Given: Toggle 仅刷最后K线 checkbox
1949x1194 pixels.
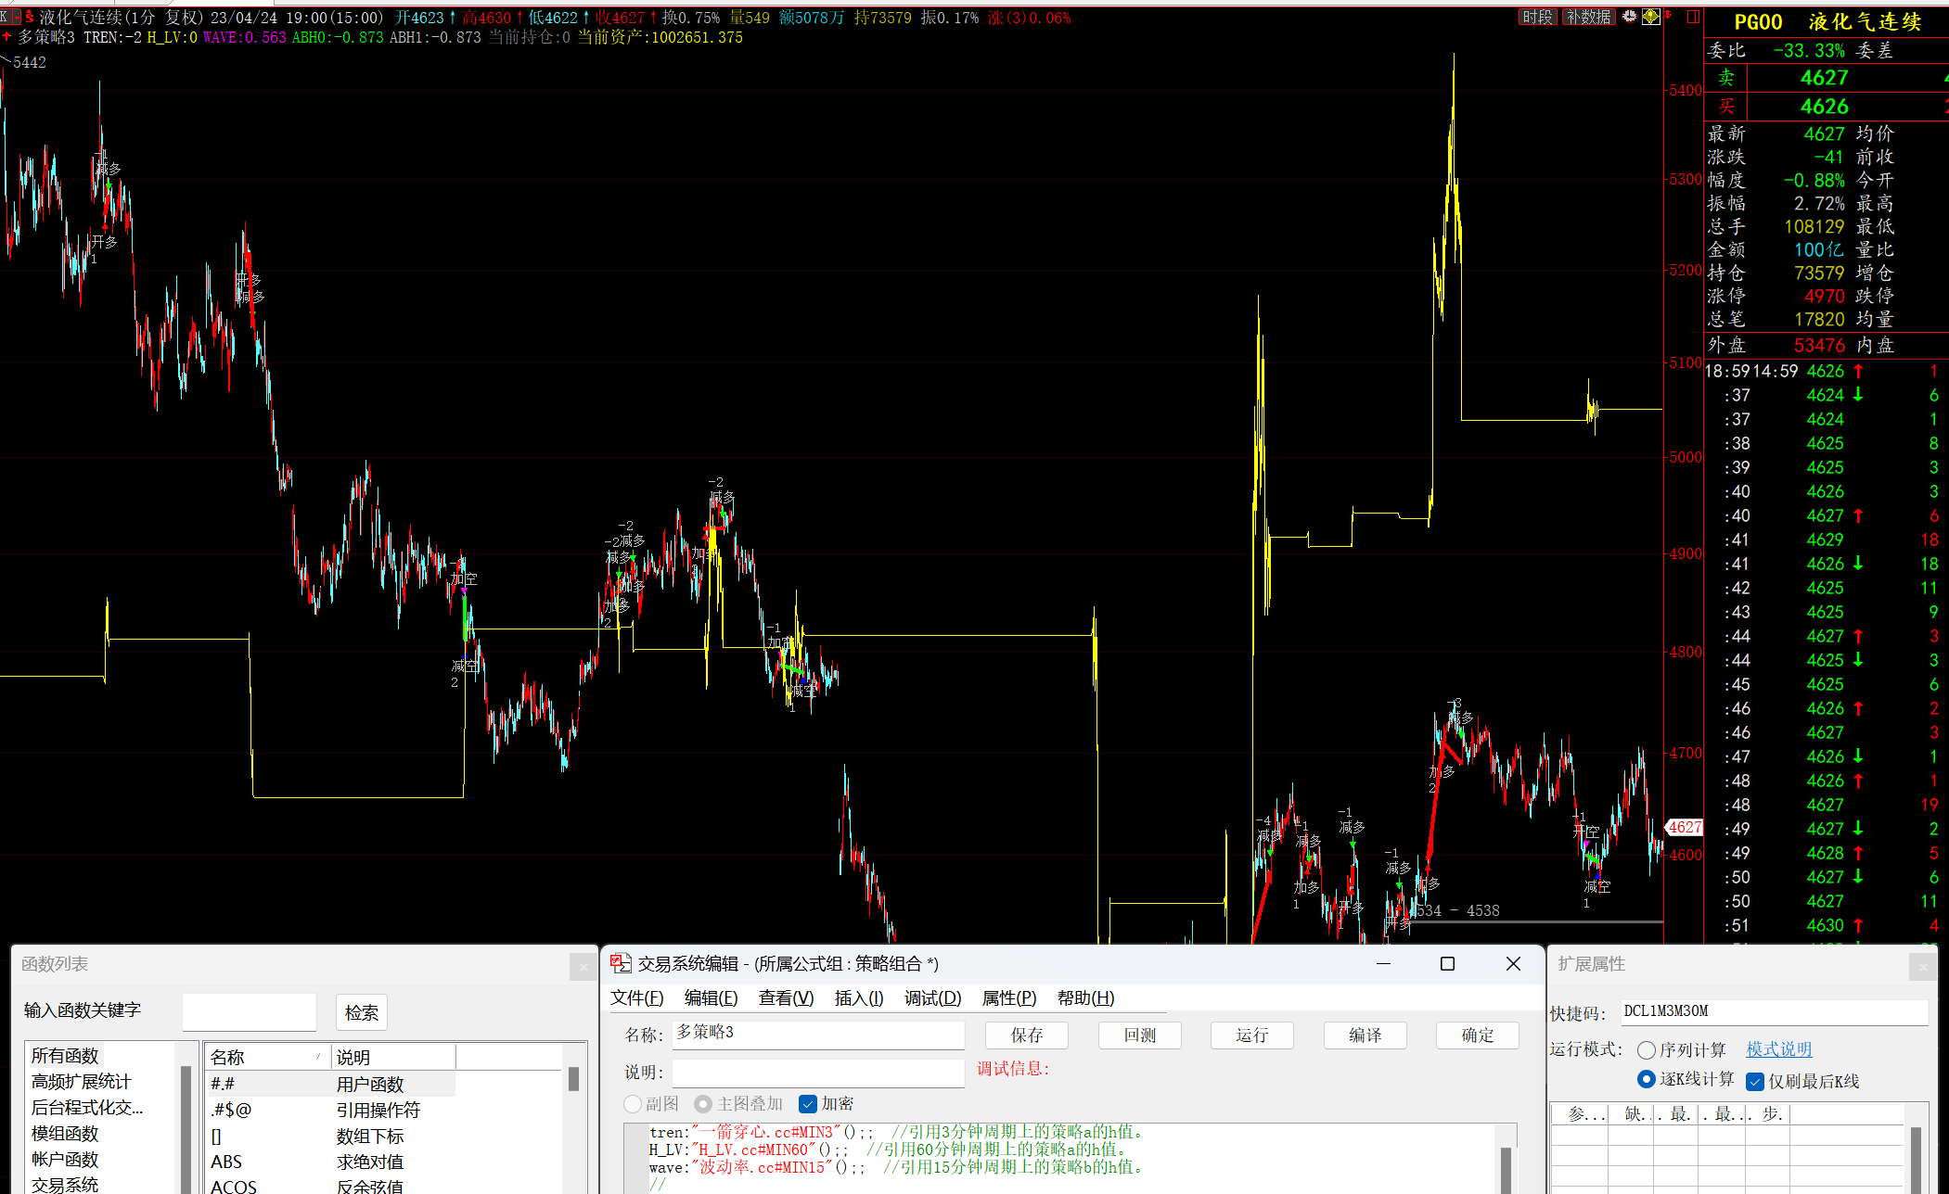Looking at the screenshot, I should pos(1754,1082).
